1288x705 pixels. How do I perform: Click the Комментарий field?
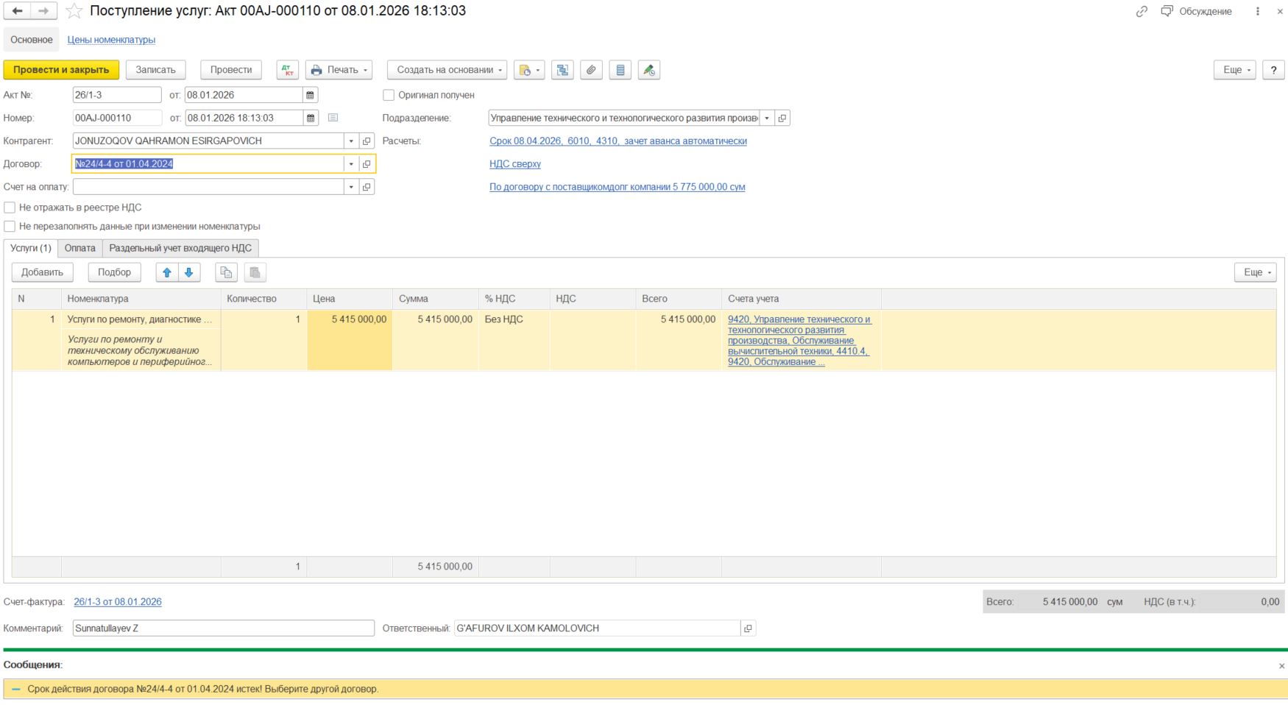[x=224, y=628]
